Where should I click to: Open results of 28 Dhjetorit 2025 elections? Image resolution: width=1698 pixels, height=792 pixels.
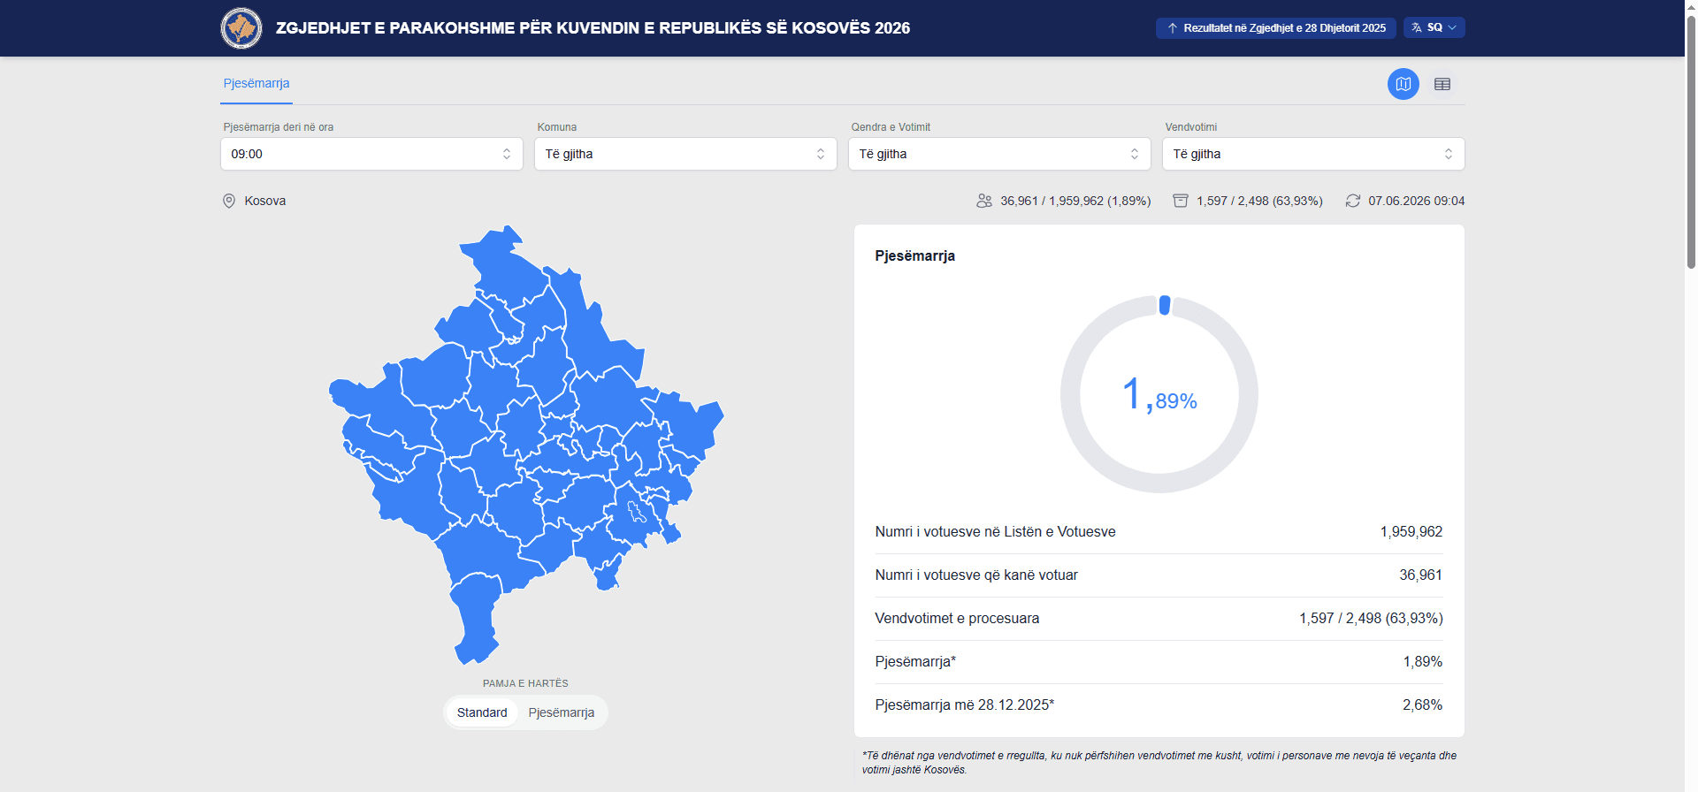1275,28
